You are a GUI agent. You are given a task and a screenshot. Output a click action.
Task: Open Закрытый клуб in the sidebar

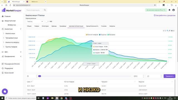pos(10,21)
